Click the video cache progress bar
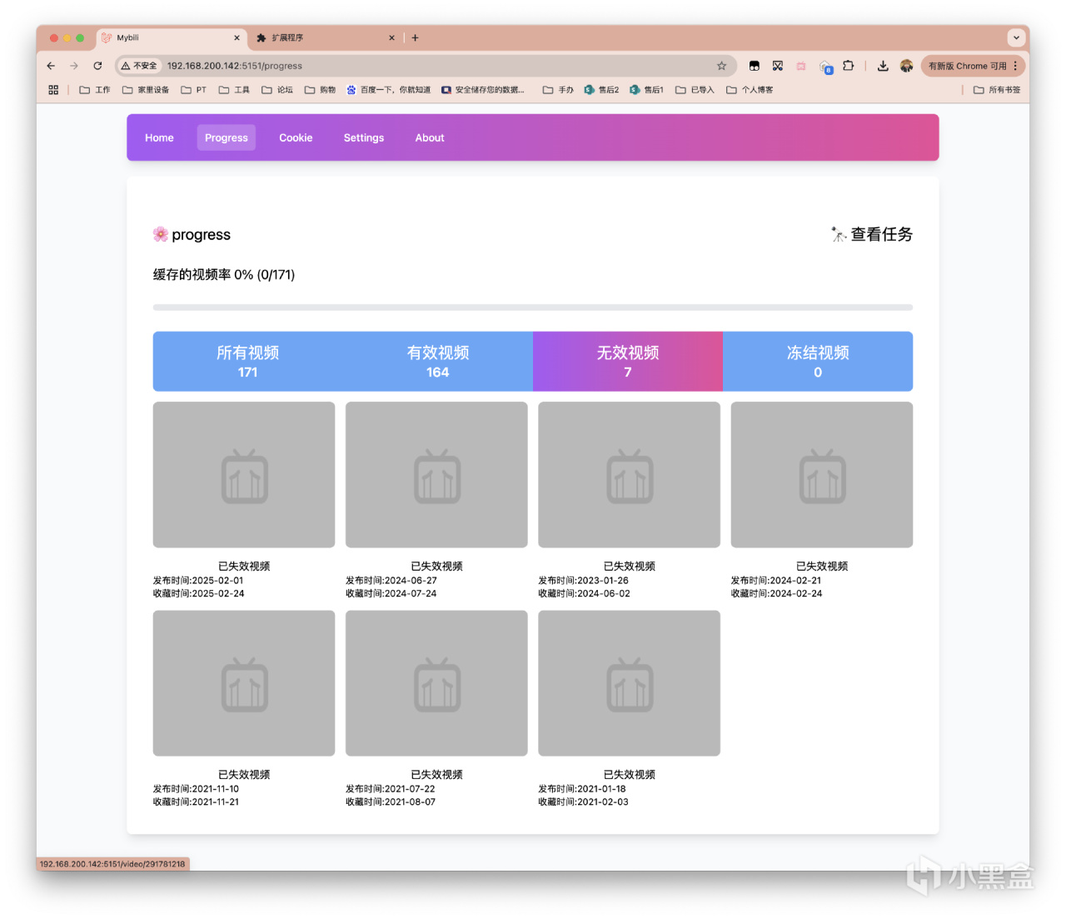The width and height of the screenshot is (1066, 919). pos(533,307)
